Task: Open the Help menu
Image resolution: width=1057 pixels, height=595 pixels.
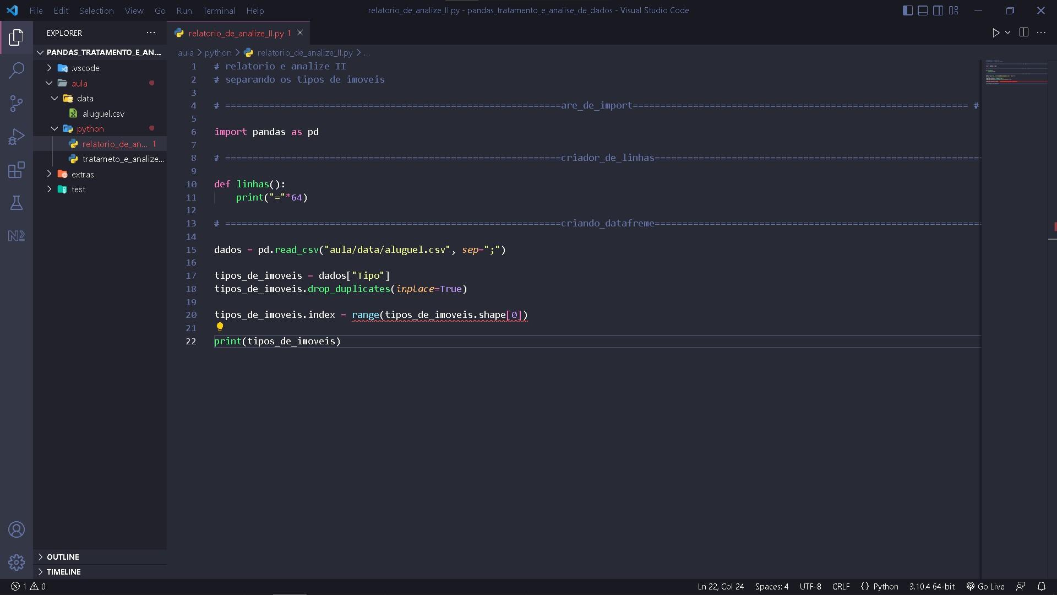Action: (255, 10)
